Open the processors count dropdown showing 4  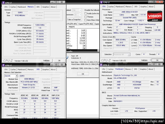click(80, 15)
